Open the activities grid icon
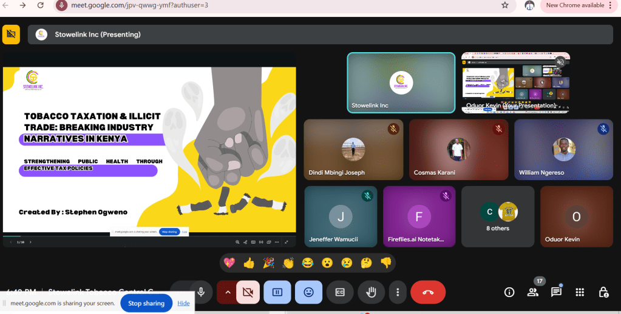621x314 pixels. coord(580,292)
